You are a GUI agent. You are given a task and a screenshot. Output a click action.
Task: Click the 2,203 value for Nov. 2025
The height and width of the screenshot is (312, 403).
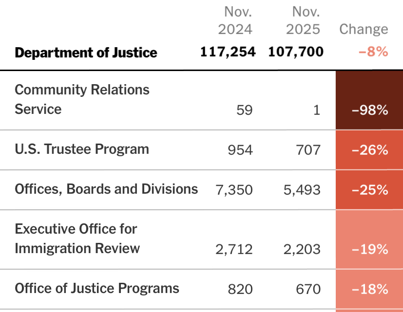click(x=302, y=250)
